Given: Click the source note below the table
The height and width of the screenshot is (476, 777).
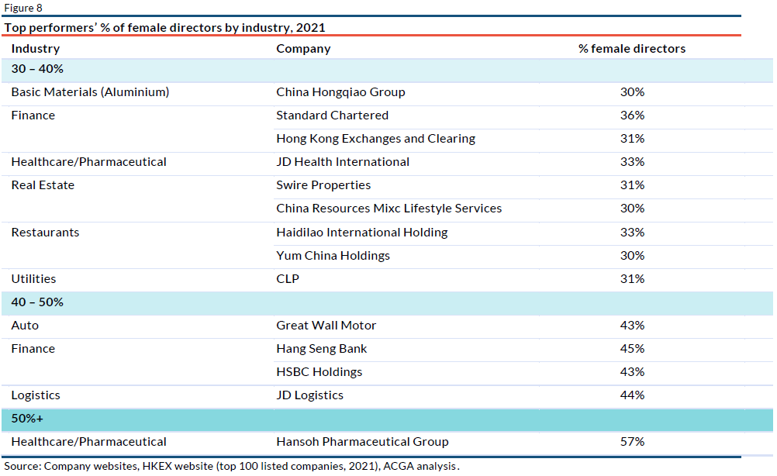Looking at the screenshot, I should tap(232, 467).
